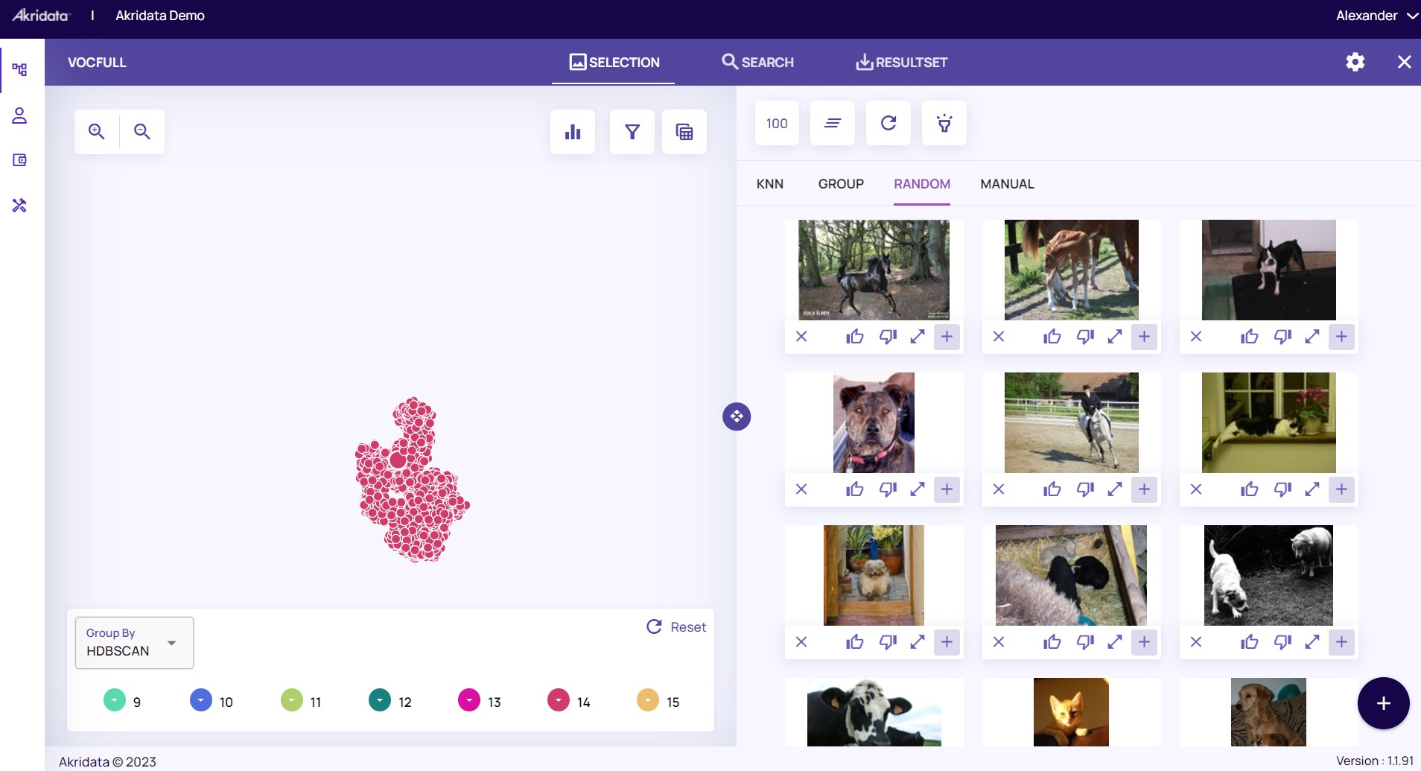The height and width of the screenshot is (771, 1421).
Task: Open cluster 9 green swatch dropdown
Action: (115, 700)
